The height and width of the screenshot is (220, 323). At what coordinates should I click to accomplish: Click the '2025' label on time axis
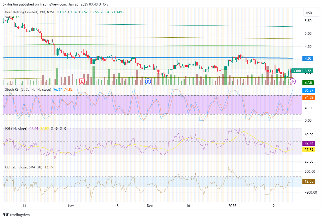click(232, 206)
